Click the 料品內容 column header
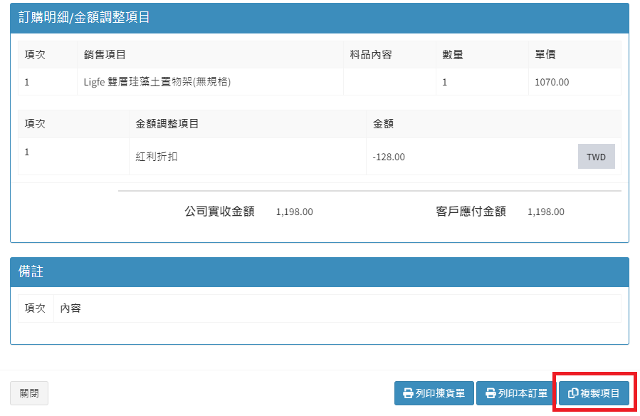 [371, 55]
